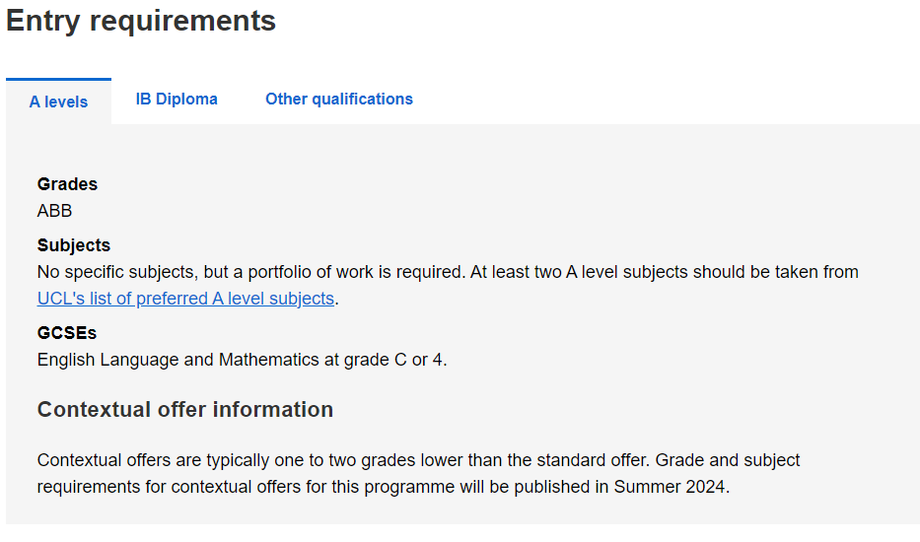Click the phrase 'portfolio of work is required'

(355, 272)
